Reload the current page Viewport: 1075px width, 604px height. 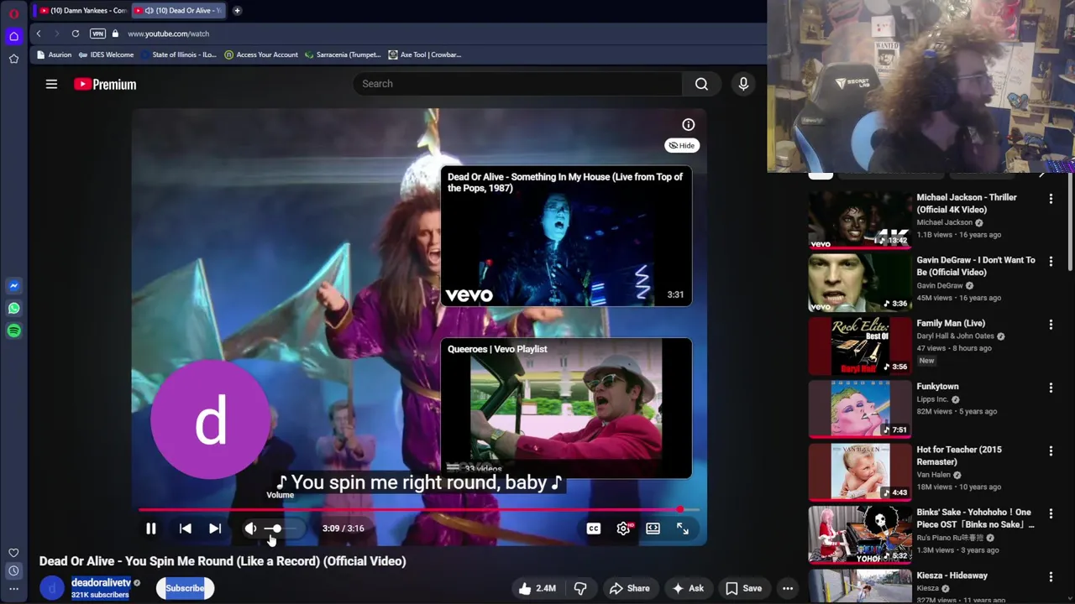point(76,34)
